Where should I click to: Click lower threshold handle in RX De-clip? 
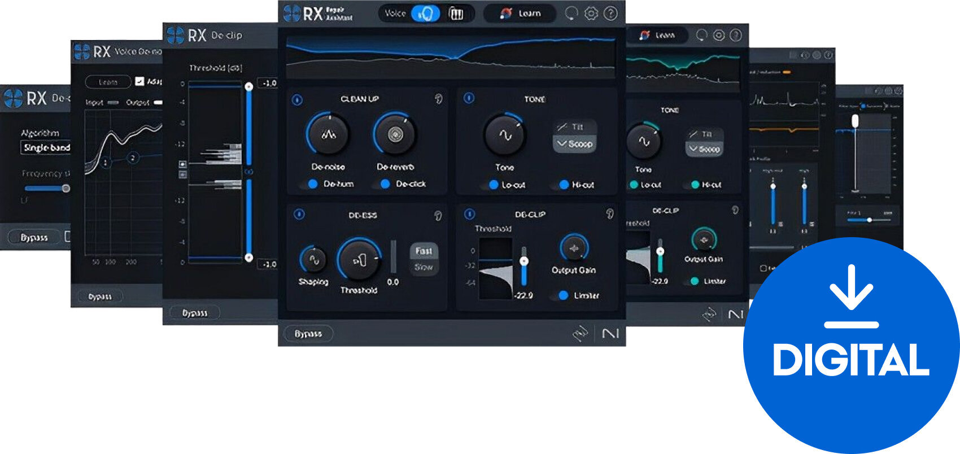pos(248,257)
